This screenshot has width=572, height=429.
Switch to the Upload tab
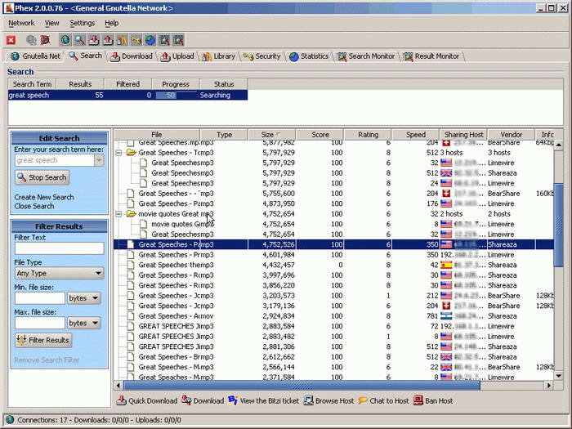(177, 56)
